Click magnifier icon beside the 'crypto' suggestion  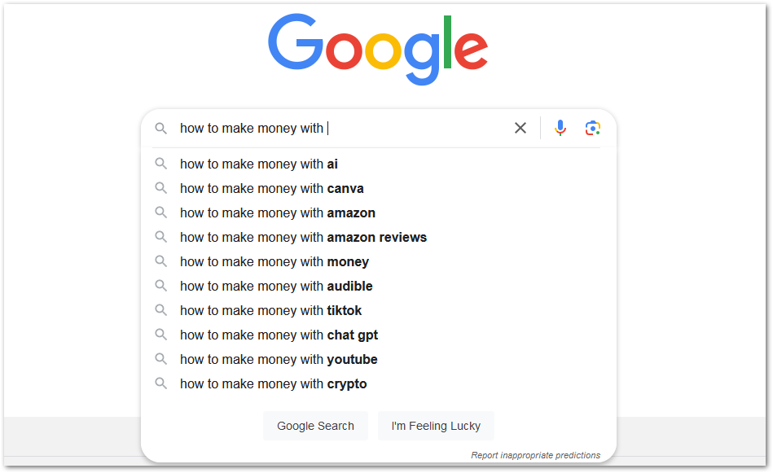click(161, 383)
